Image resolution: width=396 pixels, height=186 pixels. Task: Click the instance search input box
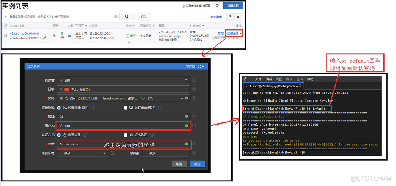tap(61, 17)
